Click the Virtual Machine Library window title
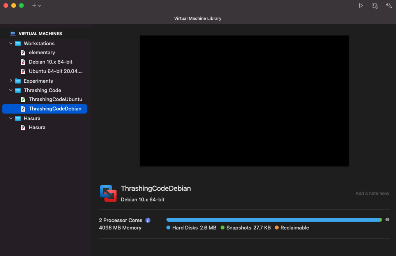Image resolution: width=396 pixels, height=256 pixels. [x=198, y=18]
